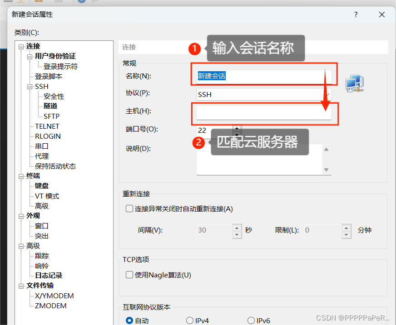Increase the port number with up arrow
Image resolution: width=396 pixels, height=325 pixels.
click(x=237, y=127)
